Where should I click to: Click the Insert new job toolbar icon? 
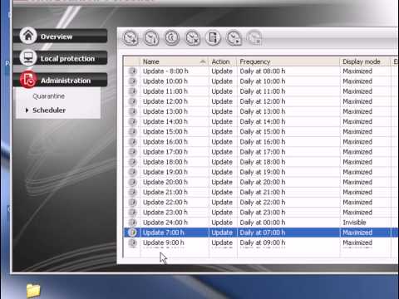click(131, 38)
